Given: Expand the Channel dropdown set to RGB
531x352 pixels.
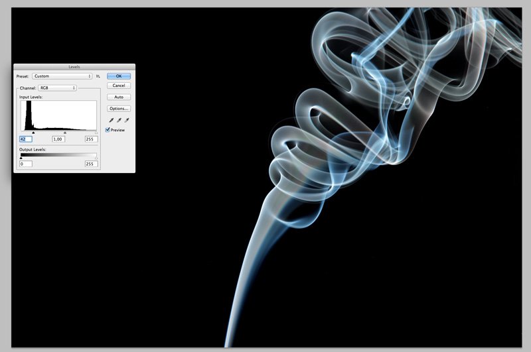Looking at the screenshot, I should pyautogui.click(x=58, y=88).
